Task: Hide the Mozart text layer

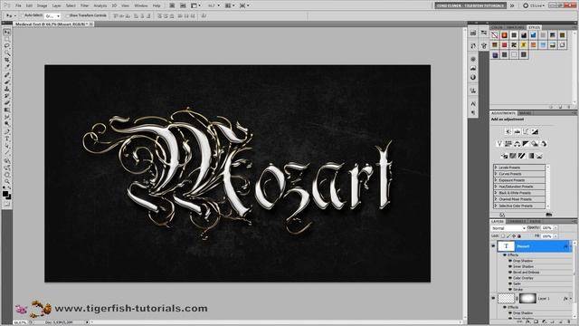Action: [x=493, y=246]
